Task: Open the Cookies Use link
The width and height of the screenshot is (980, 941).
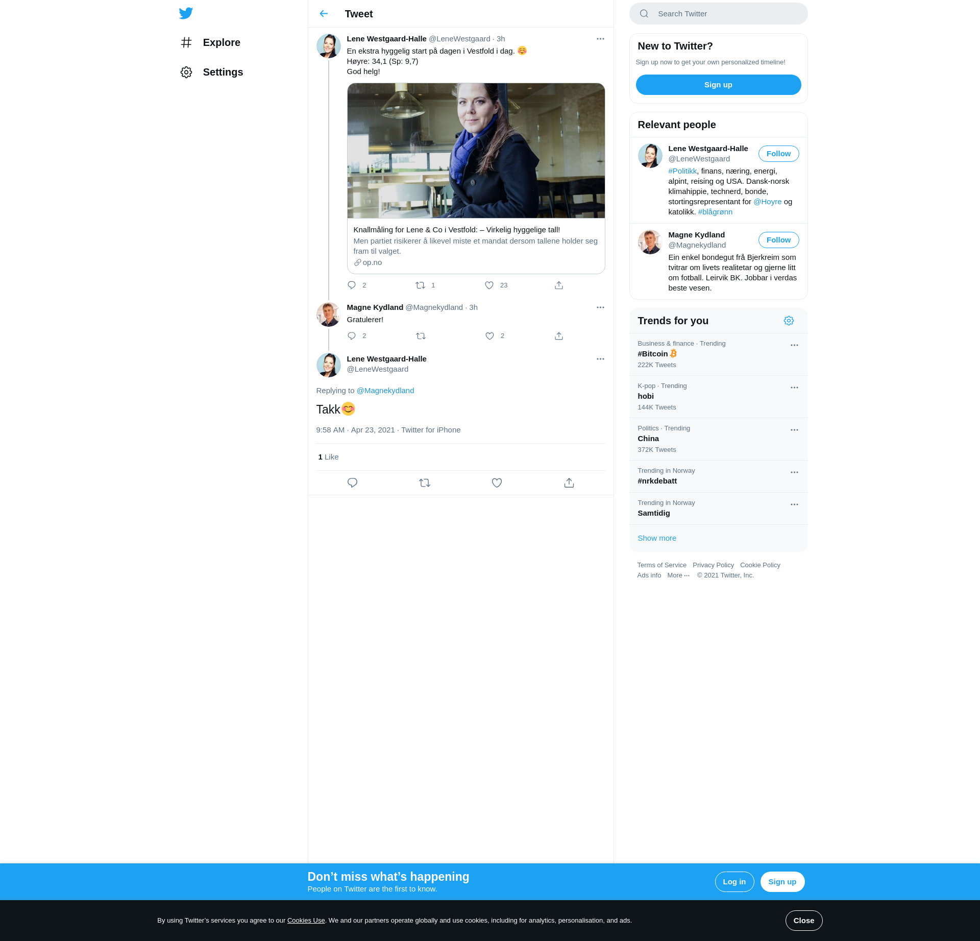Action: coord(306,921)
